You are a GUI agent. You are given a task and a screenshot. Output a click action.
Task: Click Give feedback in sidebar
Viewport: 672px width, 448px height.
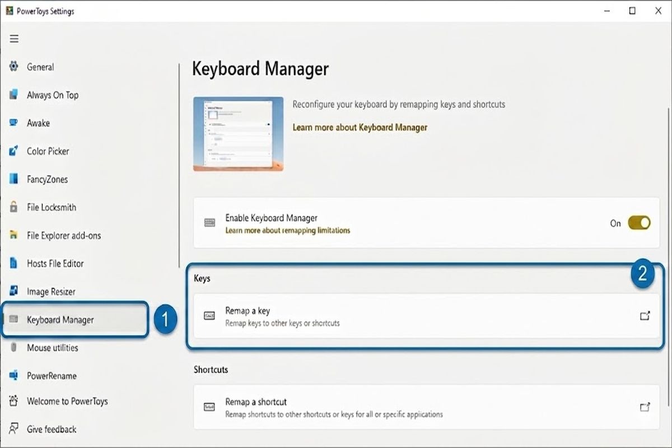tap(52, 429)
